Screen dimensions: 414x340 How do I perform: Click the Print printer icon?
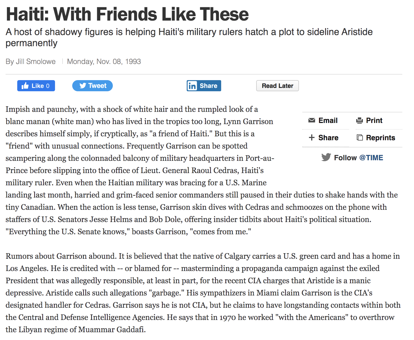pos(360,120)
